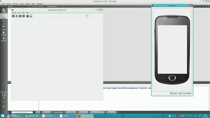Click fourth BuildmLearn toolbar icon

[x=23, y=16]
